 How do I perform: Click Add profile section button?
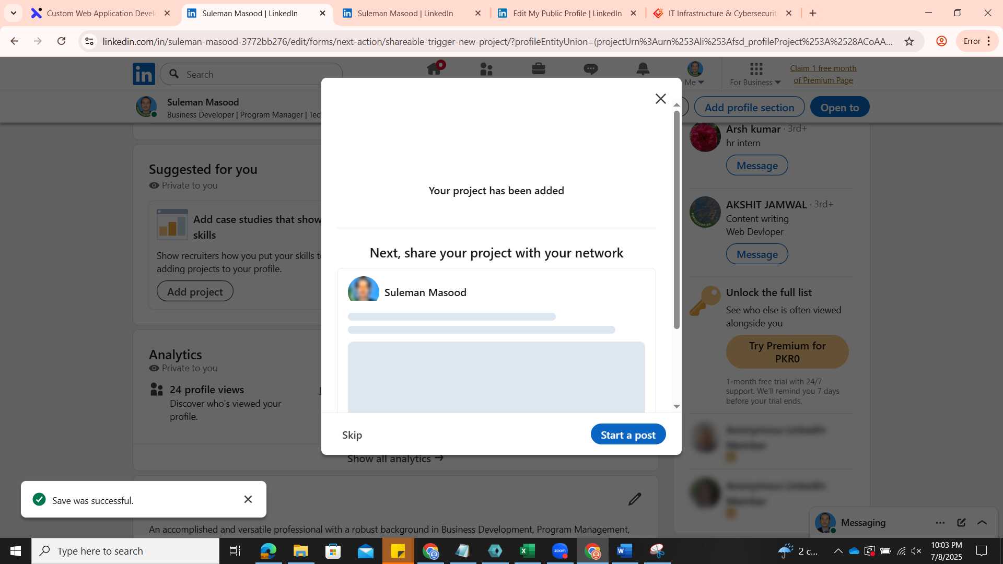click(749, 107)
